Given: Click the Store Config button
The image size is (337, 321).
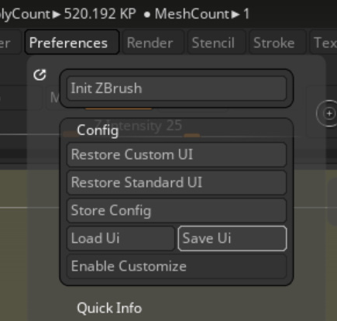Looking at the screenshot, I should click(x=177, y=210).
